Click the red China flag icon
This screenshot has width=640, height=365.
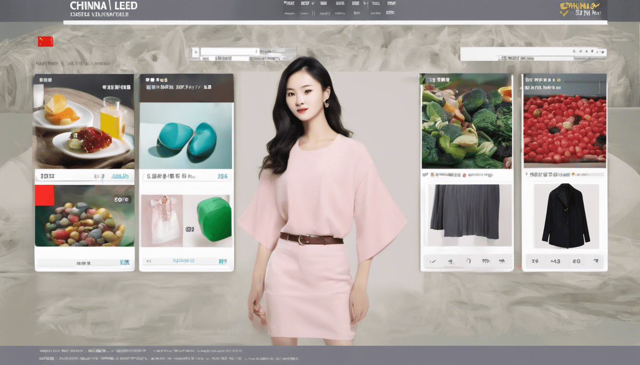(x=45, y=41)
